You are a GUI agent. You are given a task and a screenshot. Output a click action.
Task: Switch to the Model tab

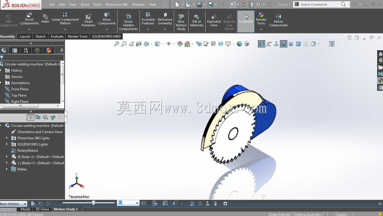pyautogui.click(x=25, y=209)
